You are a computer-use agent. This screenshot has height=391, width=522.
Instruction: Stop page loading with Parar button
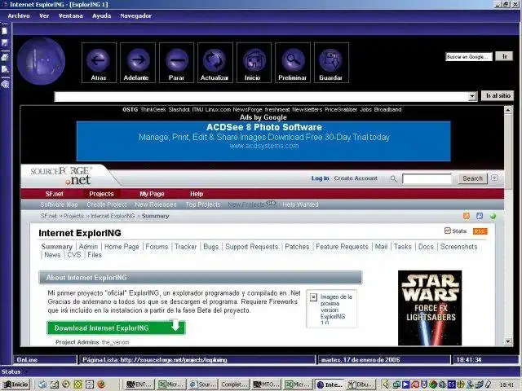[176, 63]
